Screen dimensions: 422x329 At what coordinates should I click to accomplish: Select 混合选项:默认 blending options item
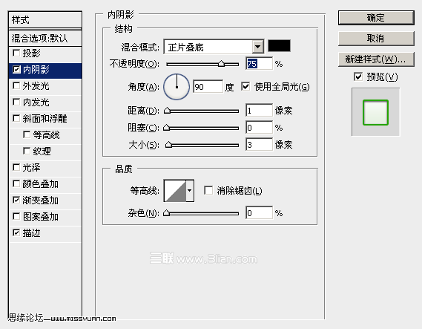[x=45, y=38]
